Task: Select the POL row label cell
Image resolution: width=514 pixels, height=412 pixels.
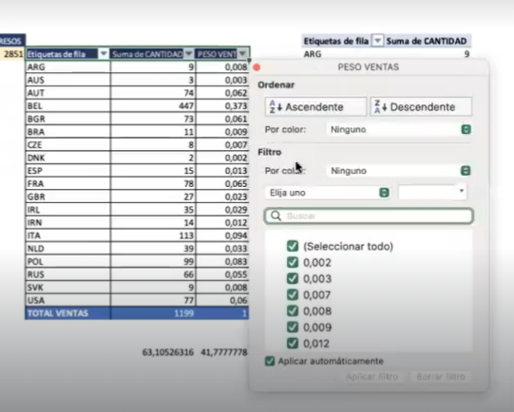Action: coord(67,261)
